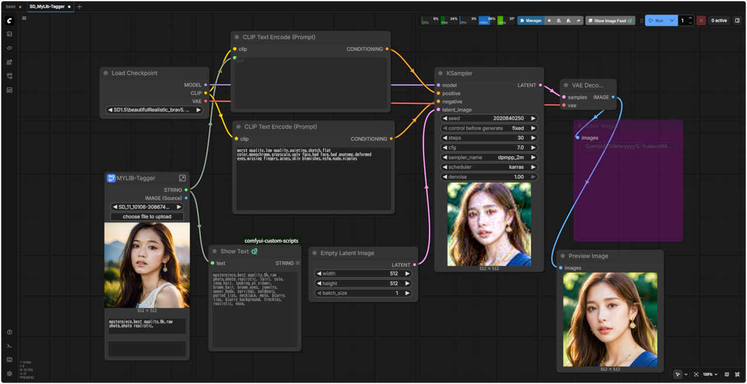Expand the MYLIB-Tagger node using its corner icon
Screen dimensions: 747x384
click(x=182, y=178)
